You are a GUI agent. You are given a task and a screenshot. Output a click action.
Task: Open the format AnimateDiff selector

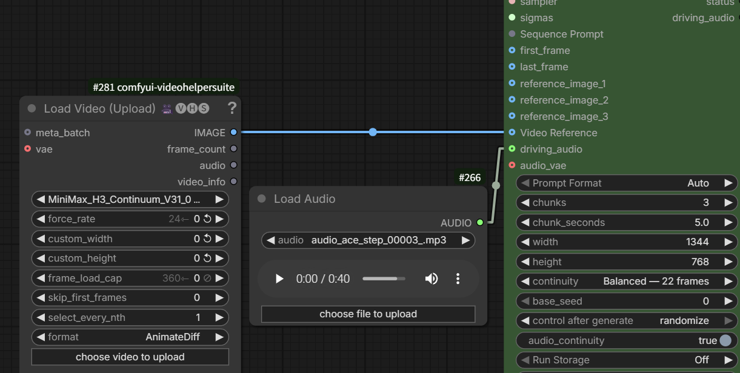point(130,337)
